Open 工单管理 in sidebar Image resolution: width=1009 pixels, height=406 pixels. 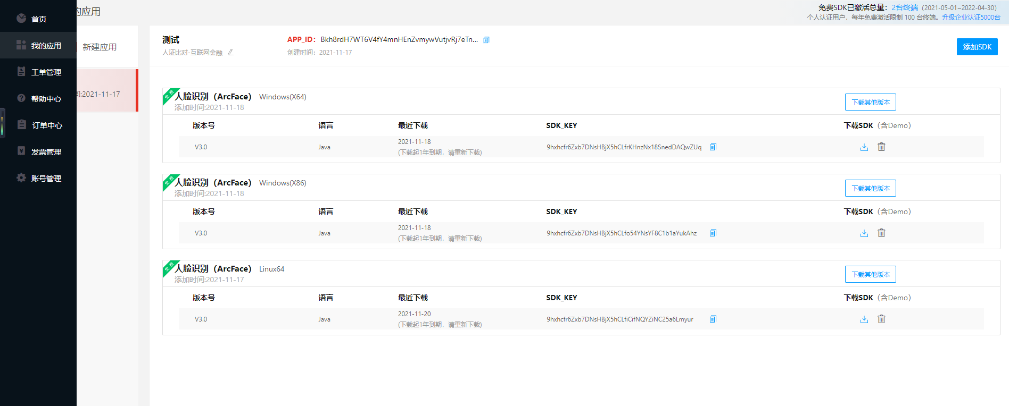[46, 72]
